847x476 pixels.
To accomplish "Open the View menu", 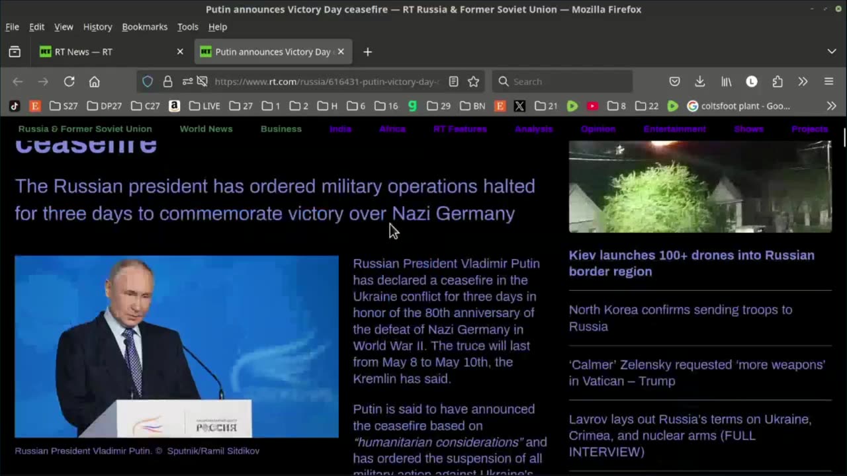I will click(x=64, y=26).
